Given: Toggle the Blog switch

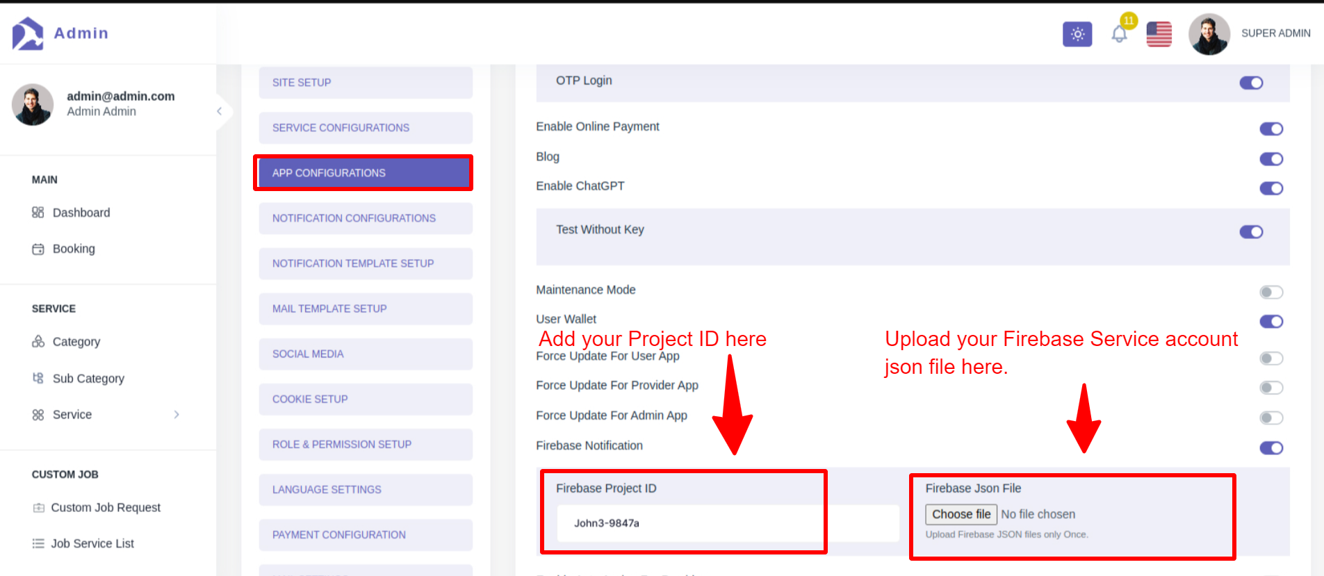Looking at the screenshot, I should (1271, 159).
